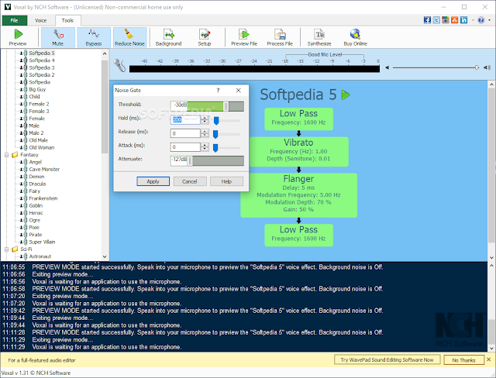Click Cancel in Noise Gate dialog
Image resolution: width=496 pixels, height=378 pixels.
click(x=190, y=181)
